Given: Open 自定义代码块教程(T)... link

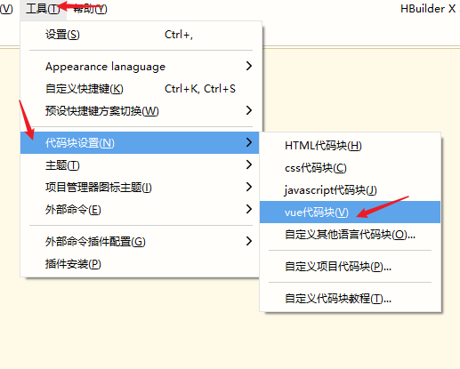Looking at the screenshot, I should [350, 299].
